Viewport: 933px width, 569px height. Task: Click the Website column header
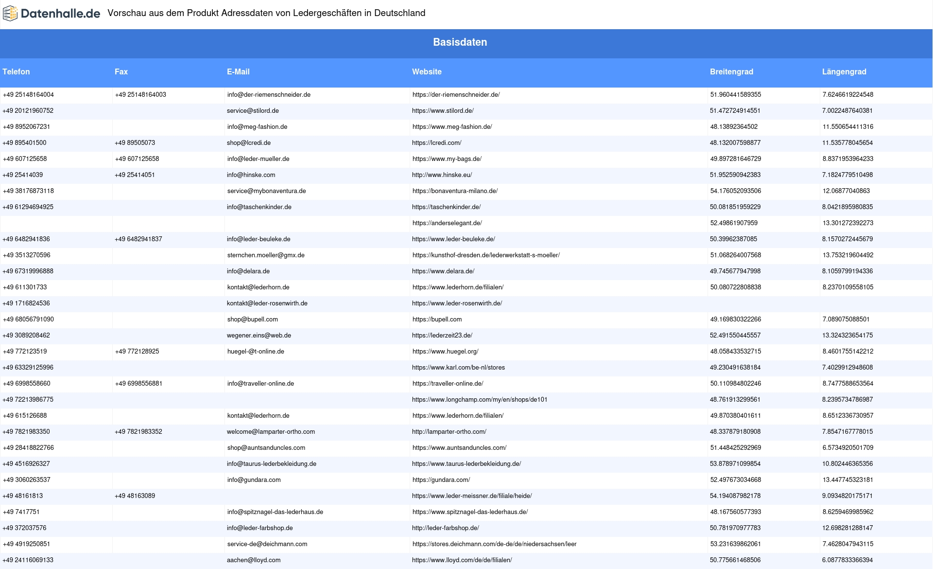coord(427,72)
